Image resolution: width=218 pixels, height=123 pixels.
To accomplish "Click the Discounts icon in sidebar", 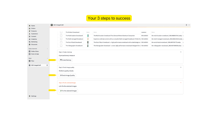I will (29, 45).
